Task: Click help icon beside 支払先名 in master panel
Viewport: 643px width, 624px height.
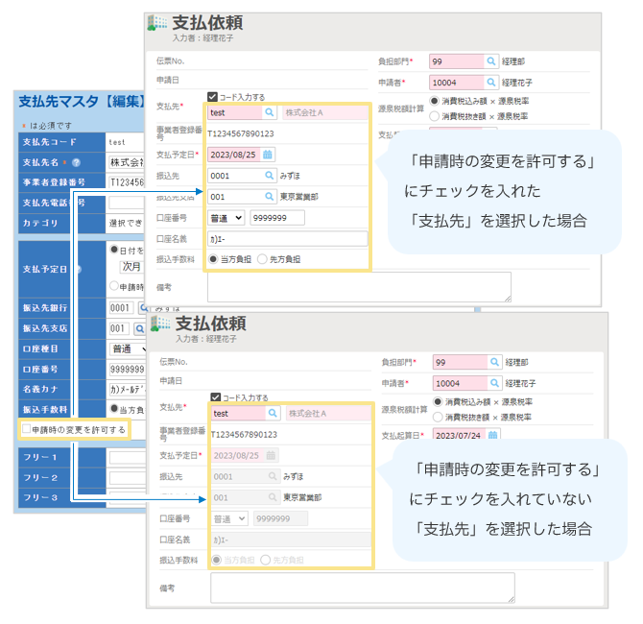Action: pyautogui.click(x=76, y=161)
